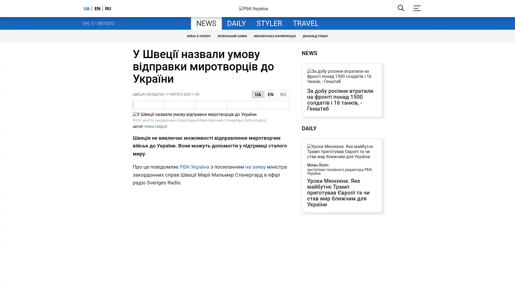This screenshot has height=289, width=515.
Task: Open 'Уроки Мюнхена' article headline
Action: coord(338,193)
